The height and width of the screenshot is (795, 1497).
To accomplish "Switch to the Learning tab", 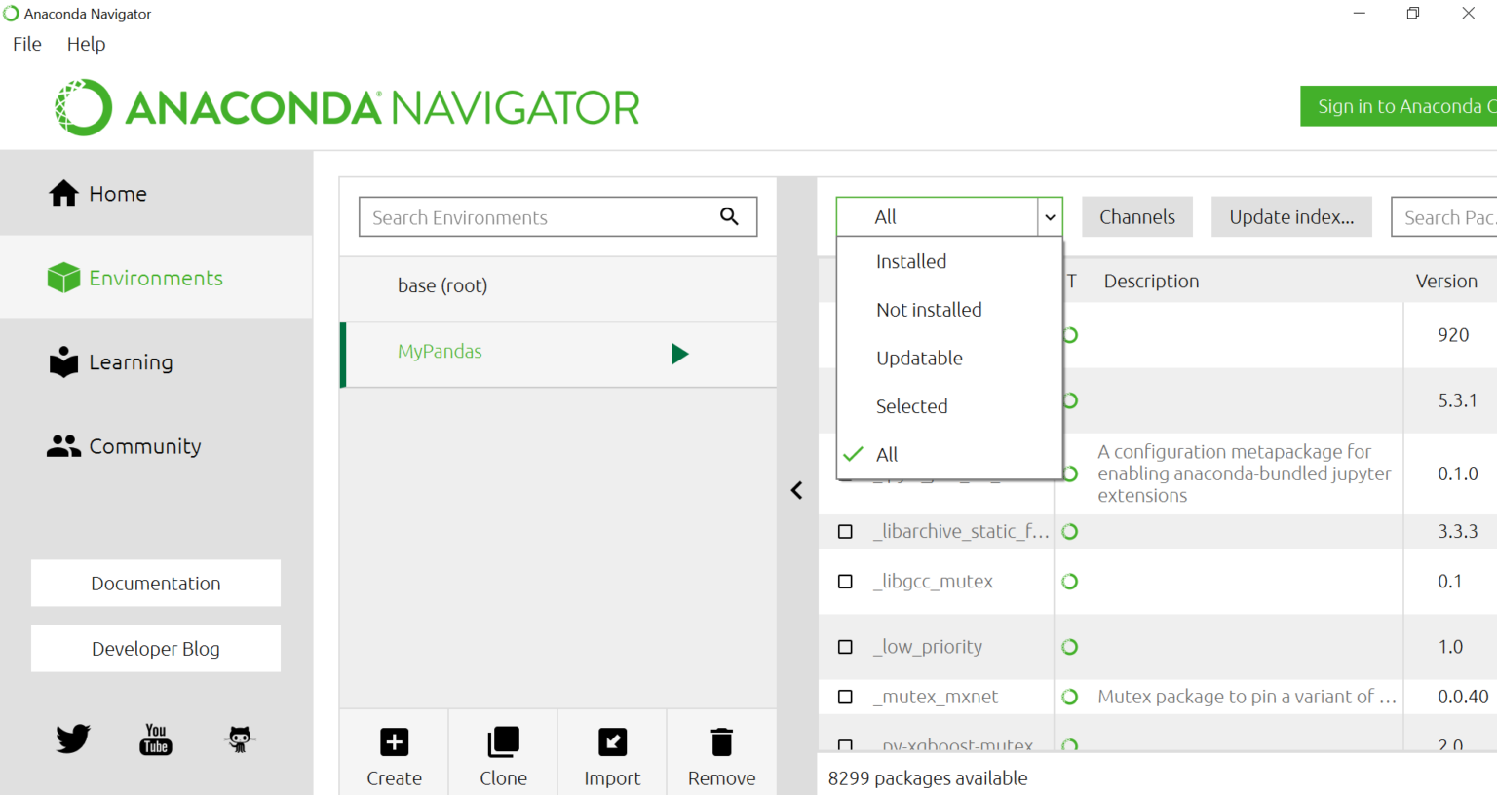I will click(x=131, y=362).
